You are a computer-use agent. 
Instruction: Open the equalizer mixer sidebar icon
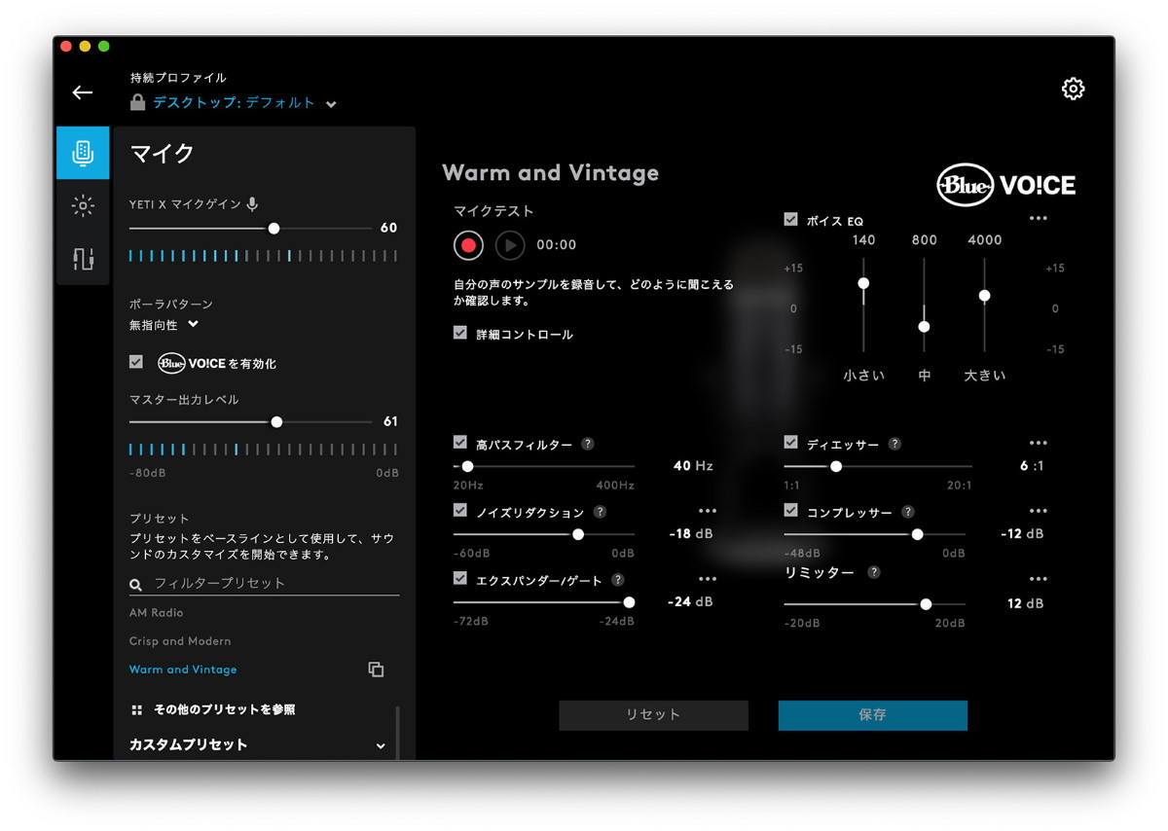tap(83, 259)
